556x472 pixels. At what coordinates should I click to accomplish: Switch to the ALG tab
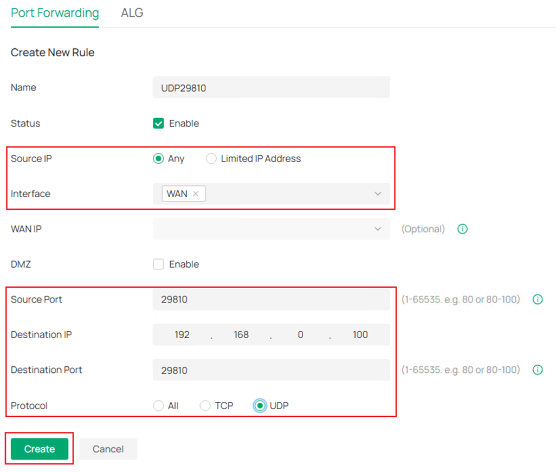pyautogui.click(x=132, y=13)
